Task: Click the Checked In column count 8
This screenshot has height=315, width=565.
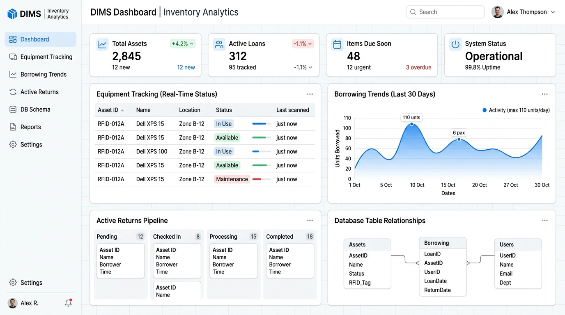Action: [x=198, y=237]
